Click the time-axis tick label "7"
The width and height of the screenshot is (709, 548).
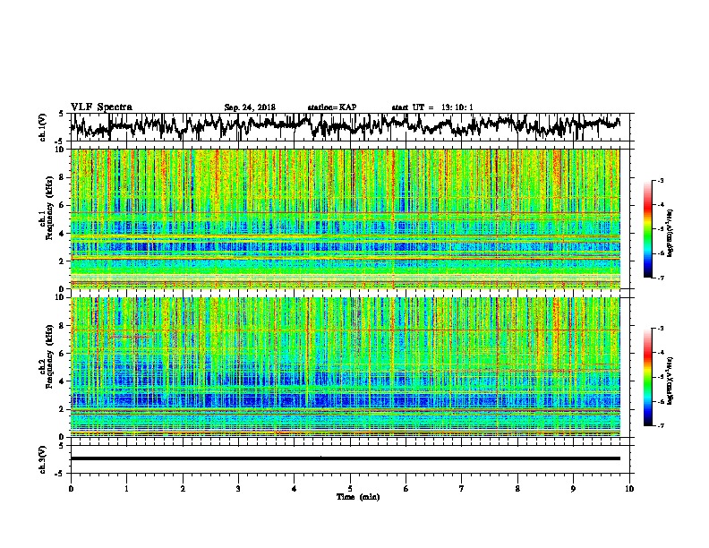[x=462, y=489]
